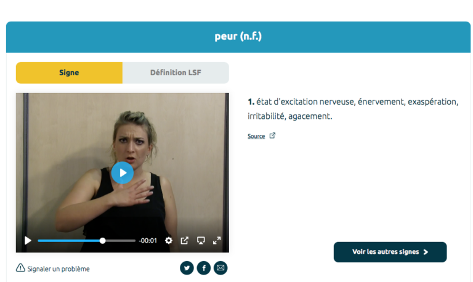Image resolution: width=473 pixels, height=282 pixels.
Task: Click the video progress slider handle
Action: (103, 241)
